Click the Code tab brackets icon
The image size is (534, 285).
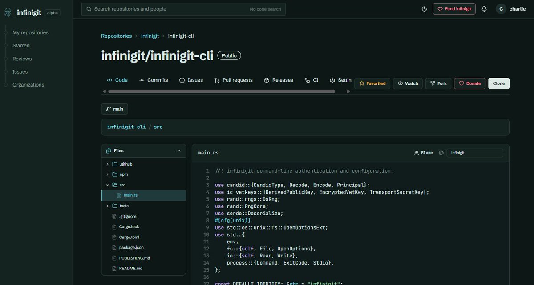[109, 80]
